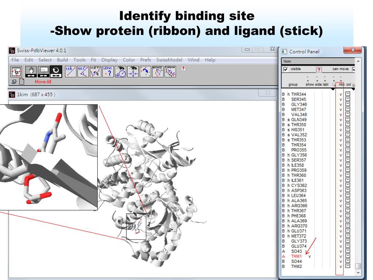Screen dimensions: 373x280
Task: Click the color box for THM1
Action: pyautogui.click(x=348, y=256)
